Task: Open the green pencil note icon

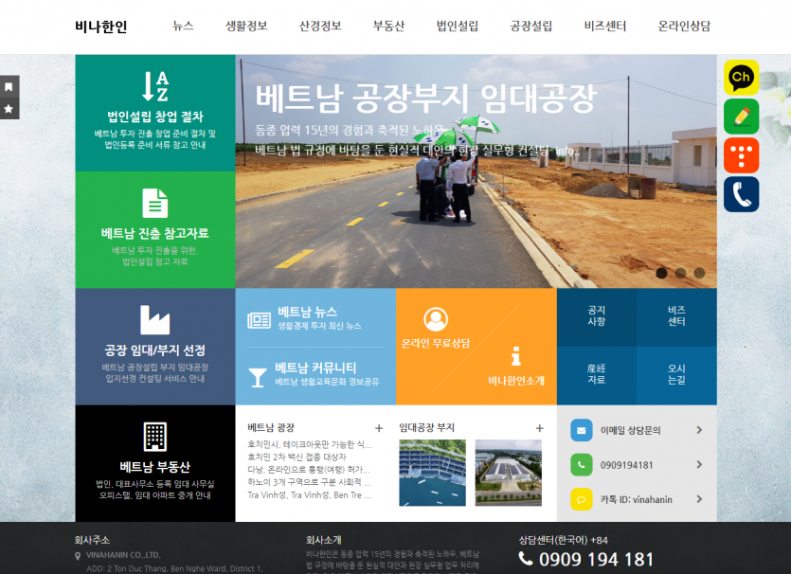Action: tap(741, 117)
